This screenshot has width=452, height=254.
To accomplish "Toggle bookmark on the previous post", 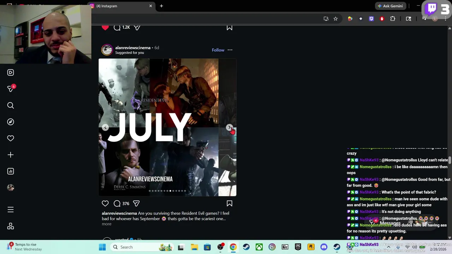I will [x=230, y=28].
